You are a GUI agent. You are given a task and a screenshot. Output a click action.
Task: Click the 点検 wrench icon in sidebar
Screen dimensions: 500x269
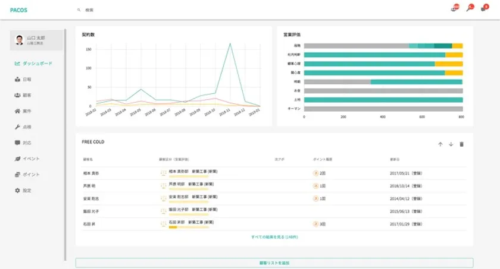(17, 127)
